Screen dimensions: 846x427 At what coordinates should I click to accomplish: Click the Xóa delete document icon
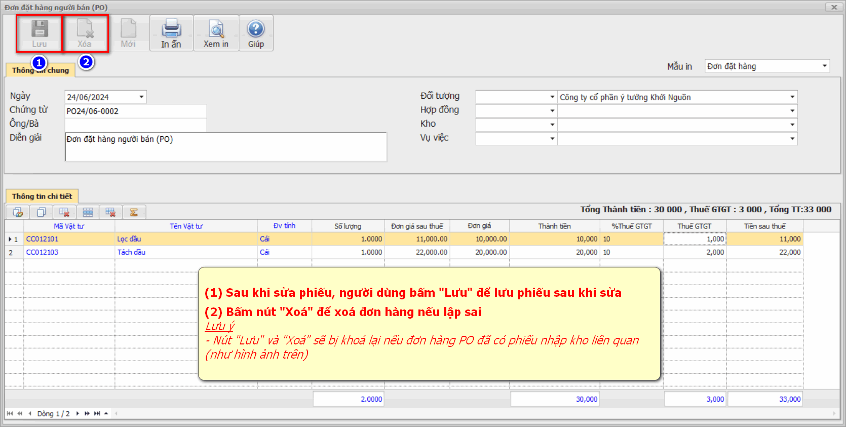click(x=85, y=29)
